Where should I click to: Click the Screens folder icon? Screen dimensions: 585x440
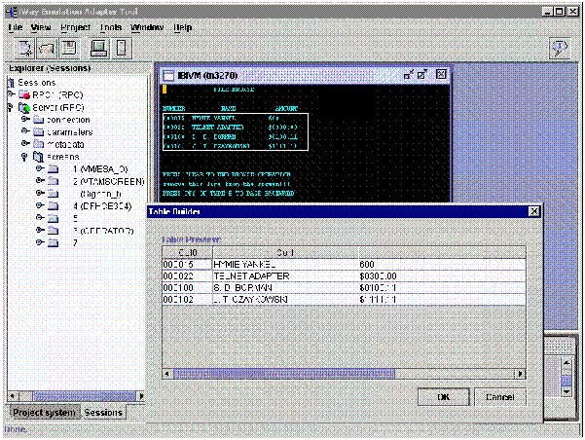click(38, 157)
